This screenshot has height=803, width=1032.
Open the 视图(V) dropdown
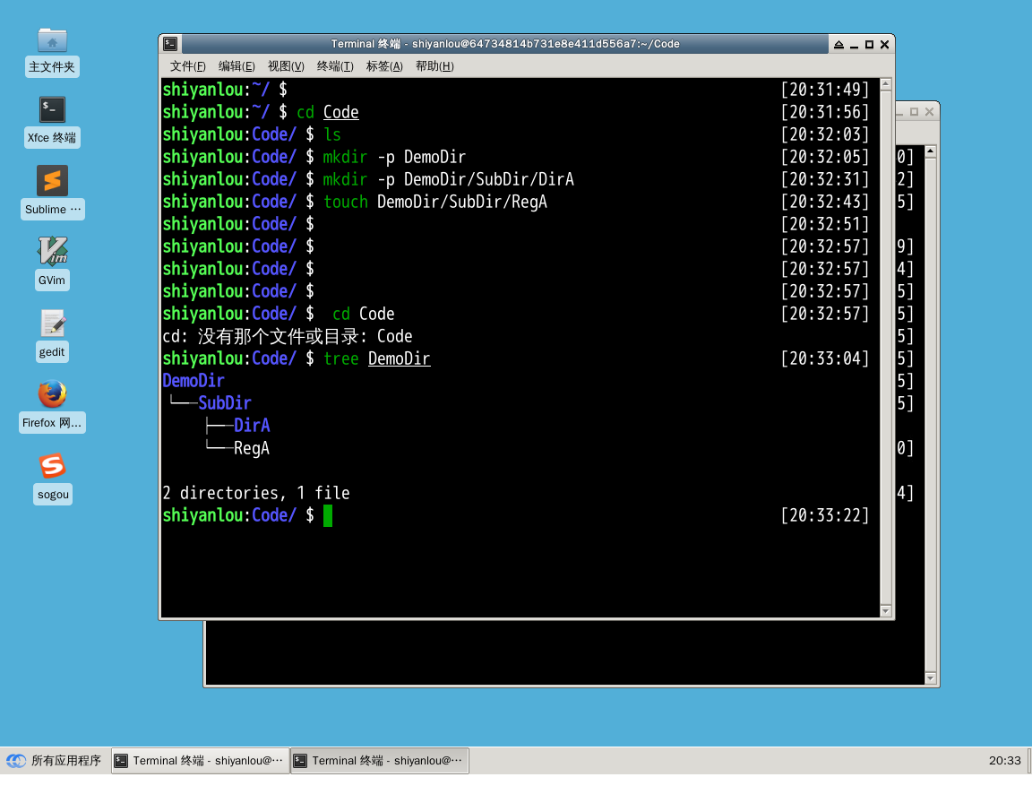(285, 66)
